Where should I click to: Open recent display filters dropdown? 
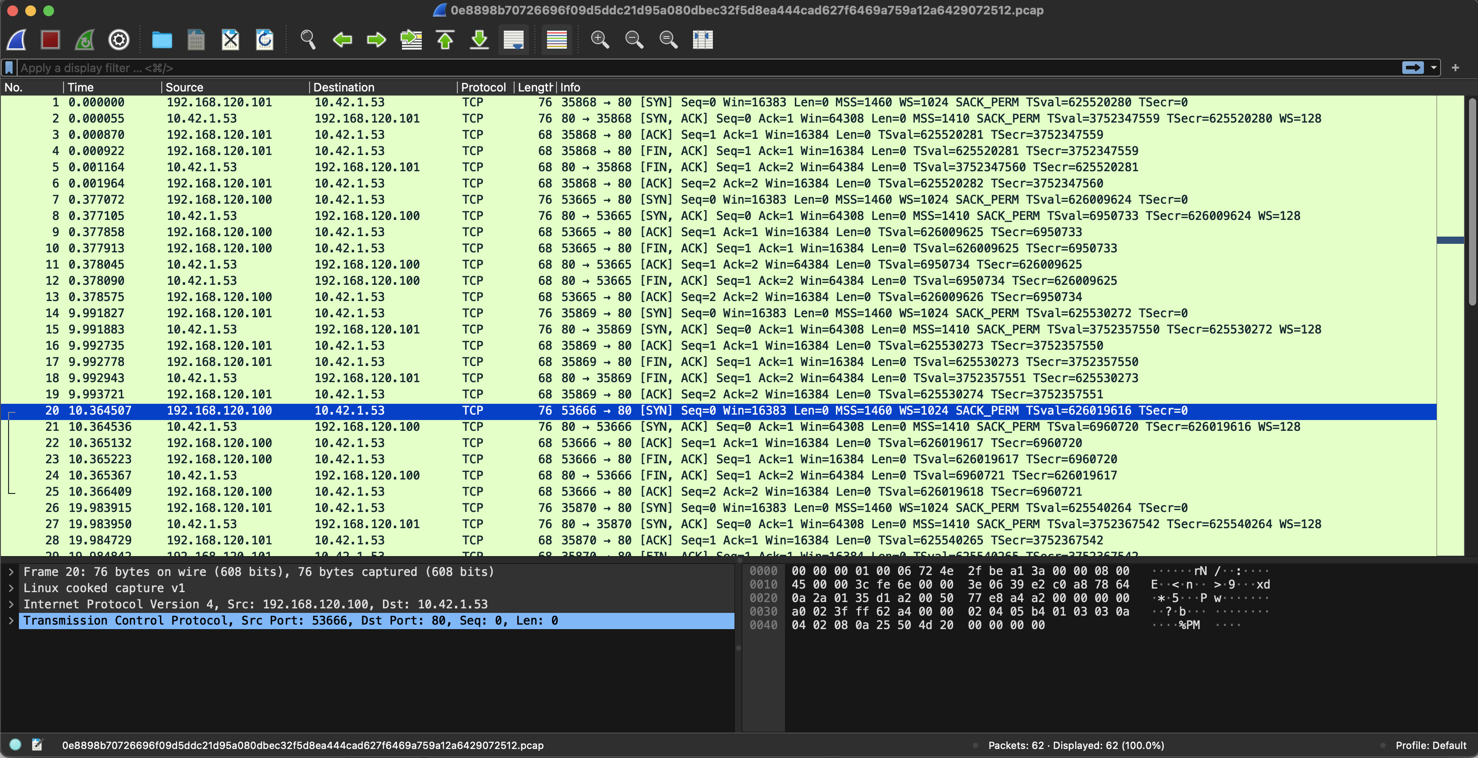pos(1434,68)
